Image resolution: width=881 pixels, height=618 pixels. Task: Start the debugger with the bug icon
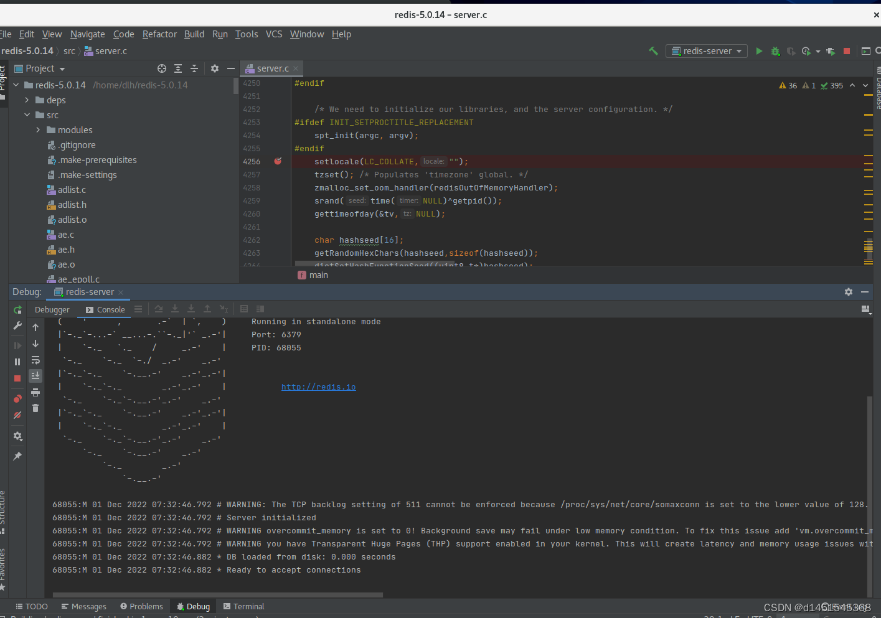775,51
